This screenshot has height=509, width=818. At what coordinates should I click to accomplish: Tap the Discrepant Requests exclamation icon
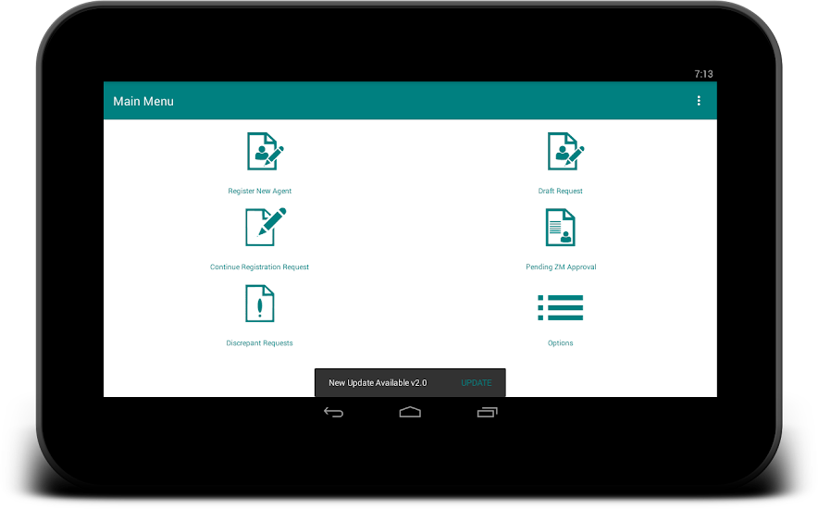coord(260,304)
